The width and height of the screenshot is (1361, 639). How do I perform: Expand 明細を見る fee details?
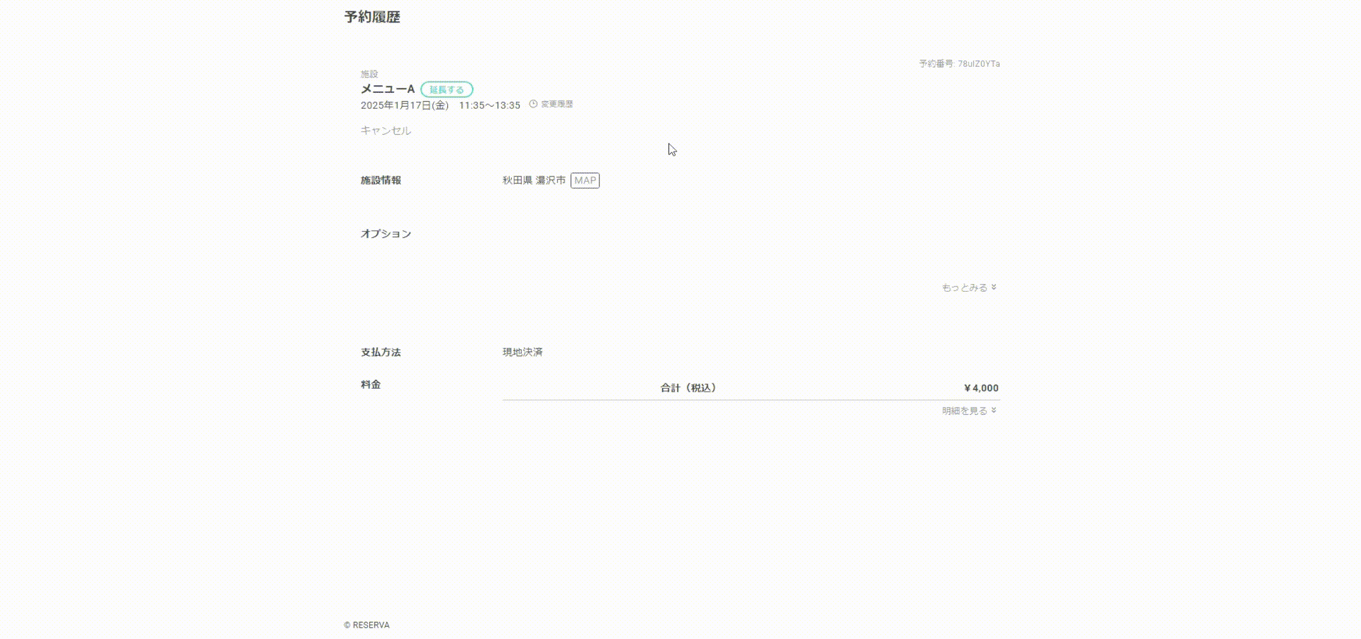pos(969,411)
